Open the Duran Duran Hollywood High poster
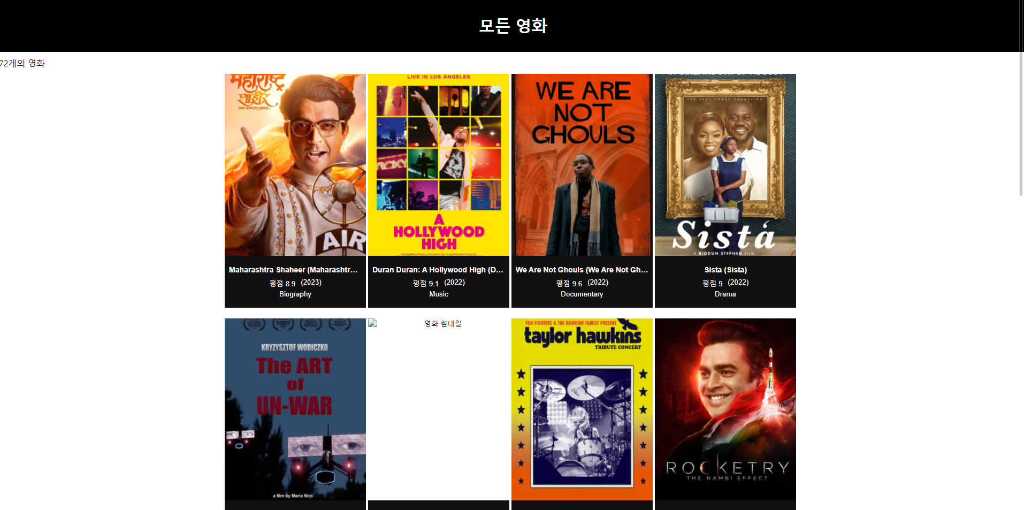 [x=439, y=165]
